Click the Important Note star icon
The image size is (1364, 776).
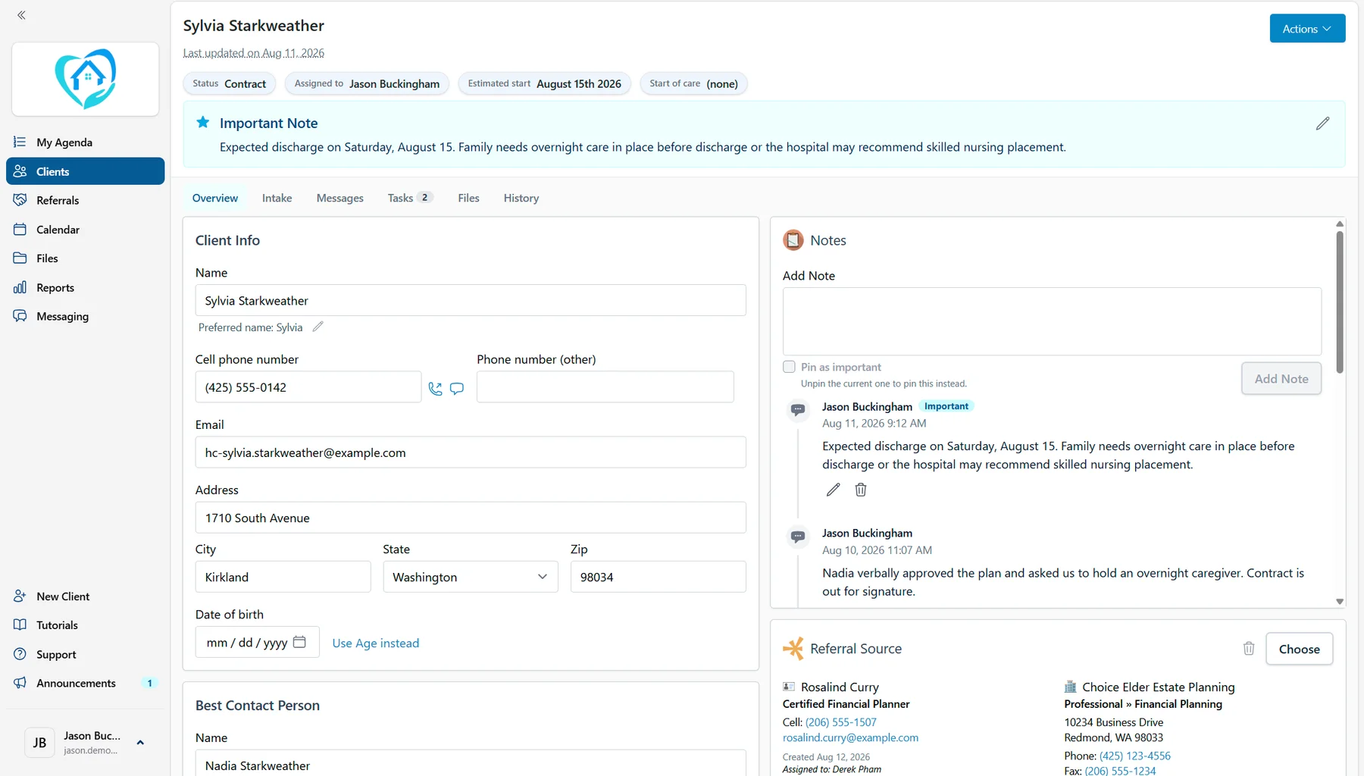[202, 122]
